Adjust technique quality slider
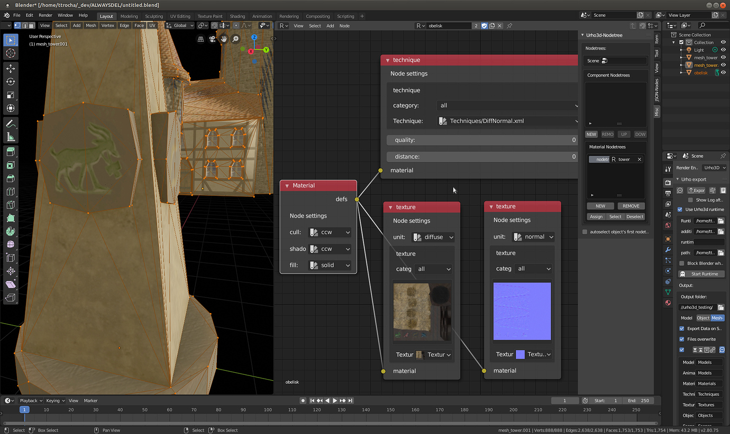730x434 pixels. tap(482, 140)
